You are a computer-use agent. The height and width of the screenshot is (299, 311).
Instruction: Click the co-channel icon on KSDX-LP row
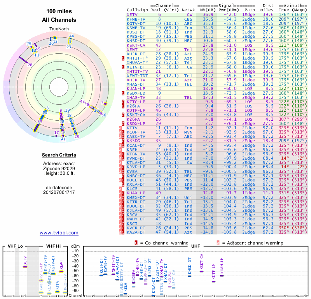123,123
